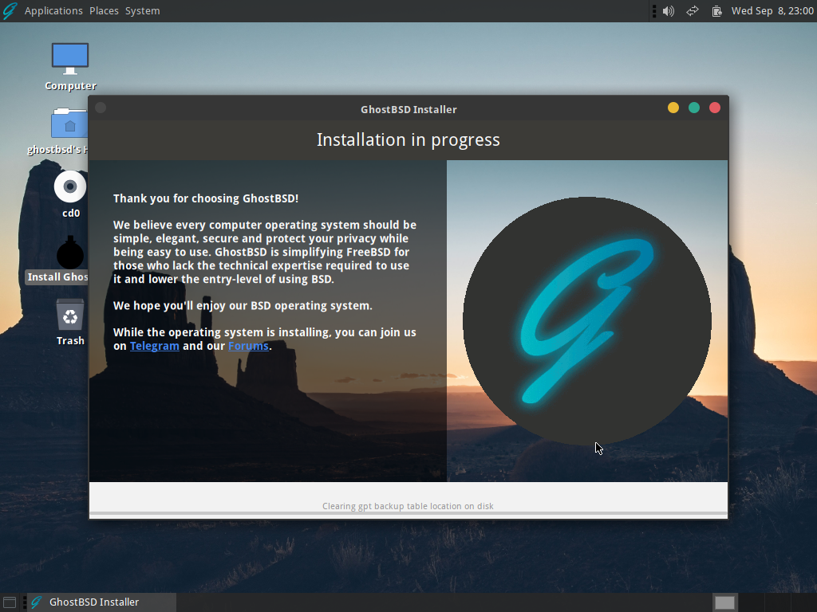Image resolution: width=817 pixels, height=612 pixels.
Task: Click 'Thank you for choosing GhostBSD!' text
Action: tap(206, 198)
